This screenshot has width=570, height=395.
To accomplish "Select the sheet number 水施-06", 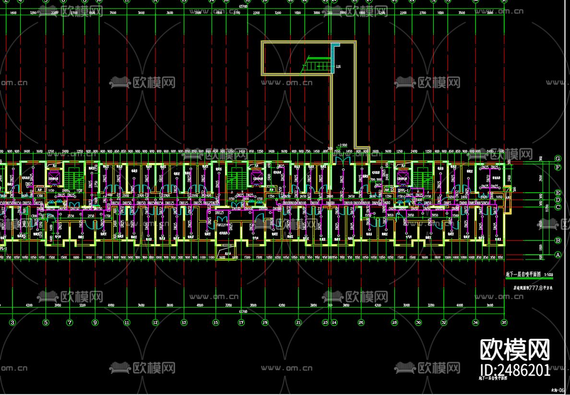I will coord(558,390).
